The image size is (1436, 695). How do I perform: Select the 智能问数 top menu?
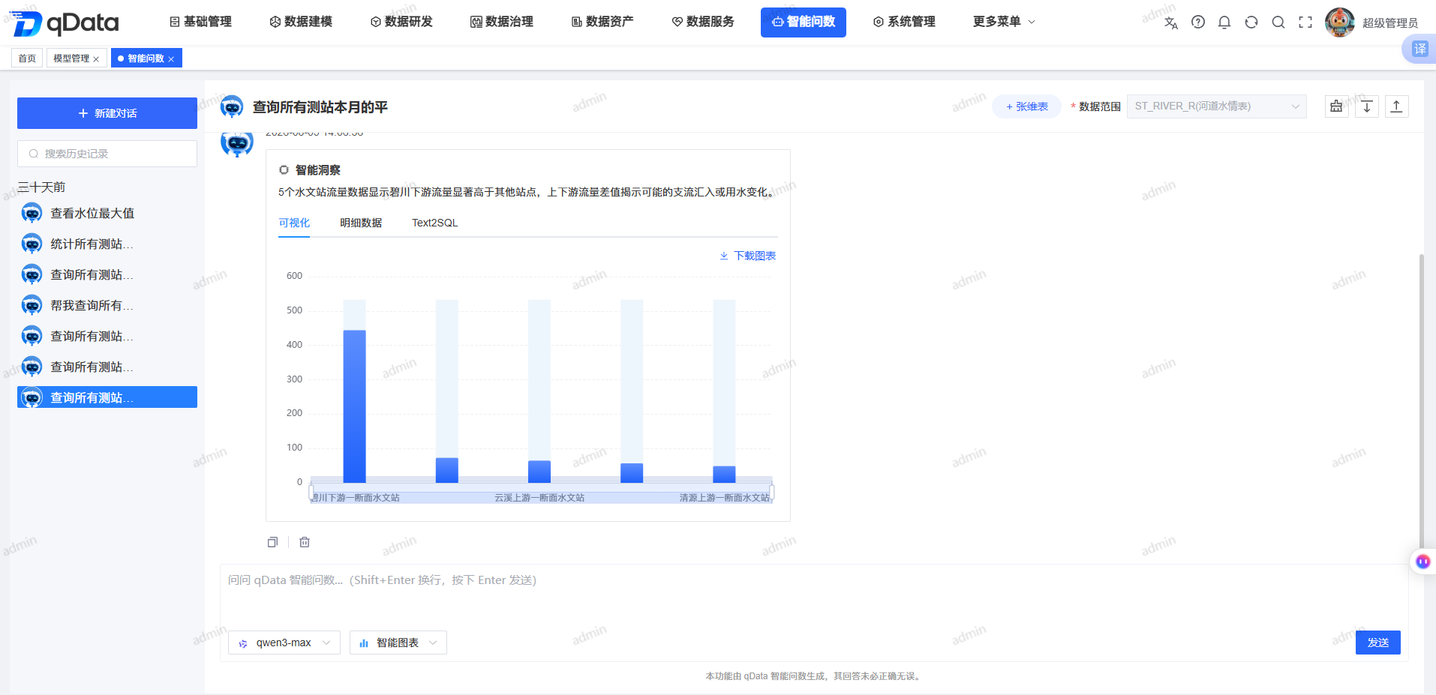pos(804,22)
